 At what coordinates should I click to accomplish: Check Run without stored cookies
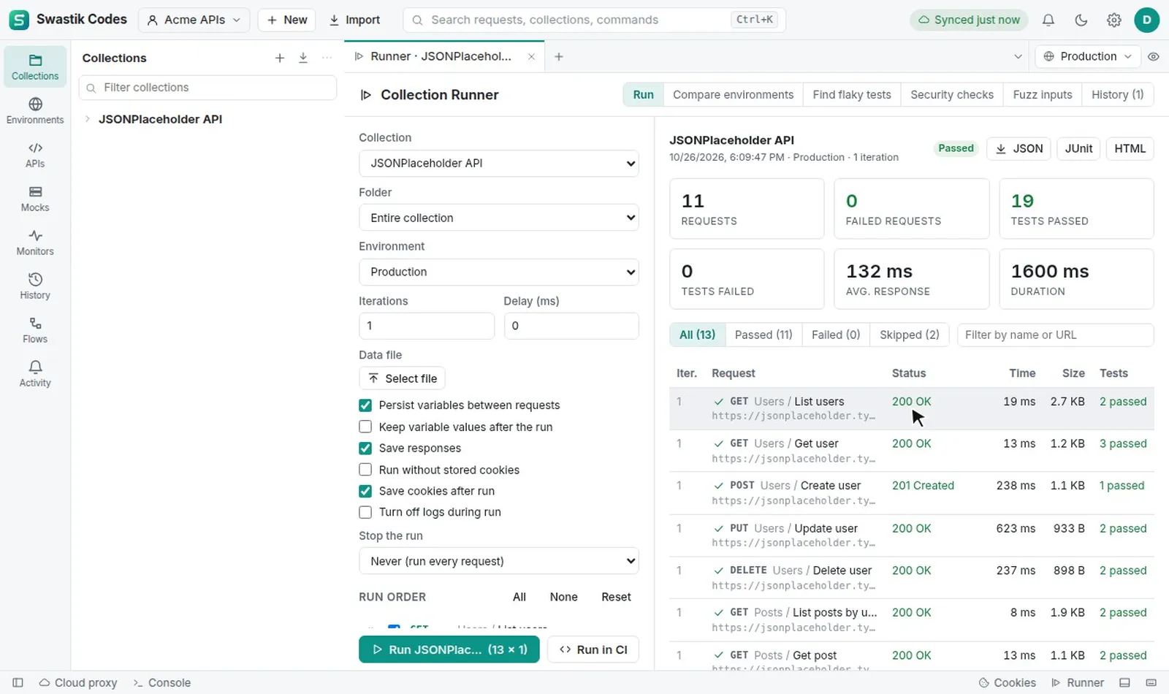[x=365, y=470]
